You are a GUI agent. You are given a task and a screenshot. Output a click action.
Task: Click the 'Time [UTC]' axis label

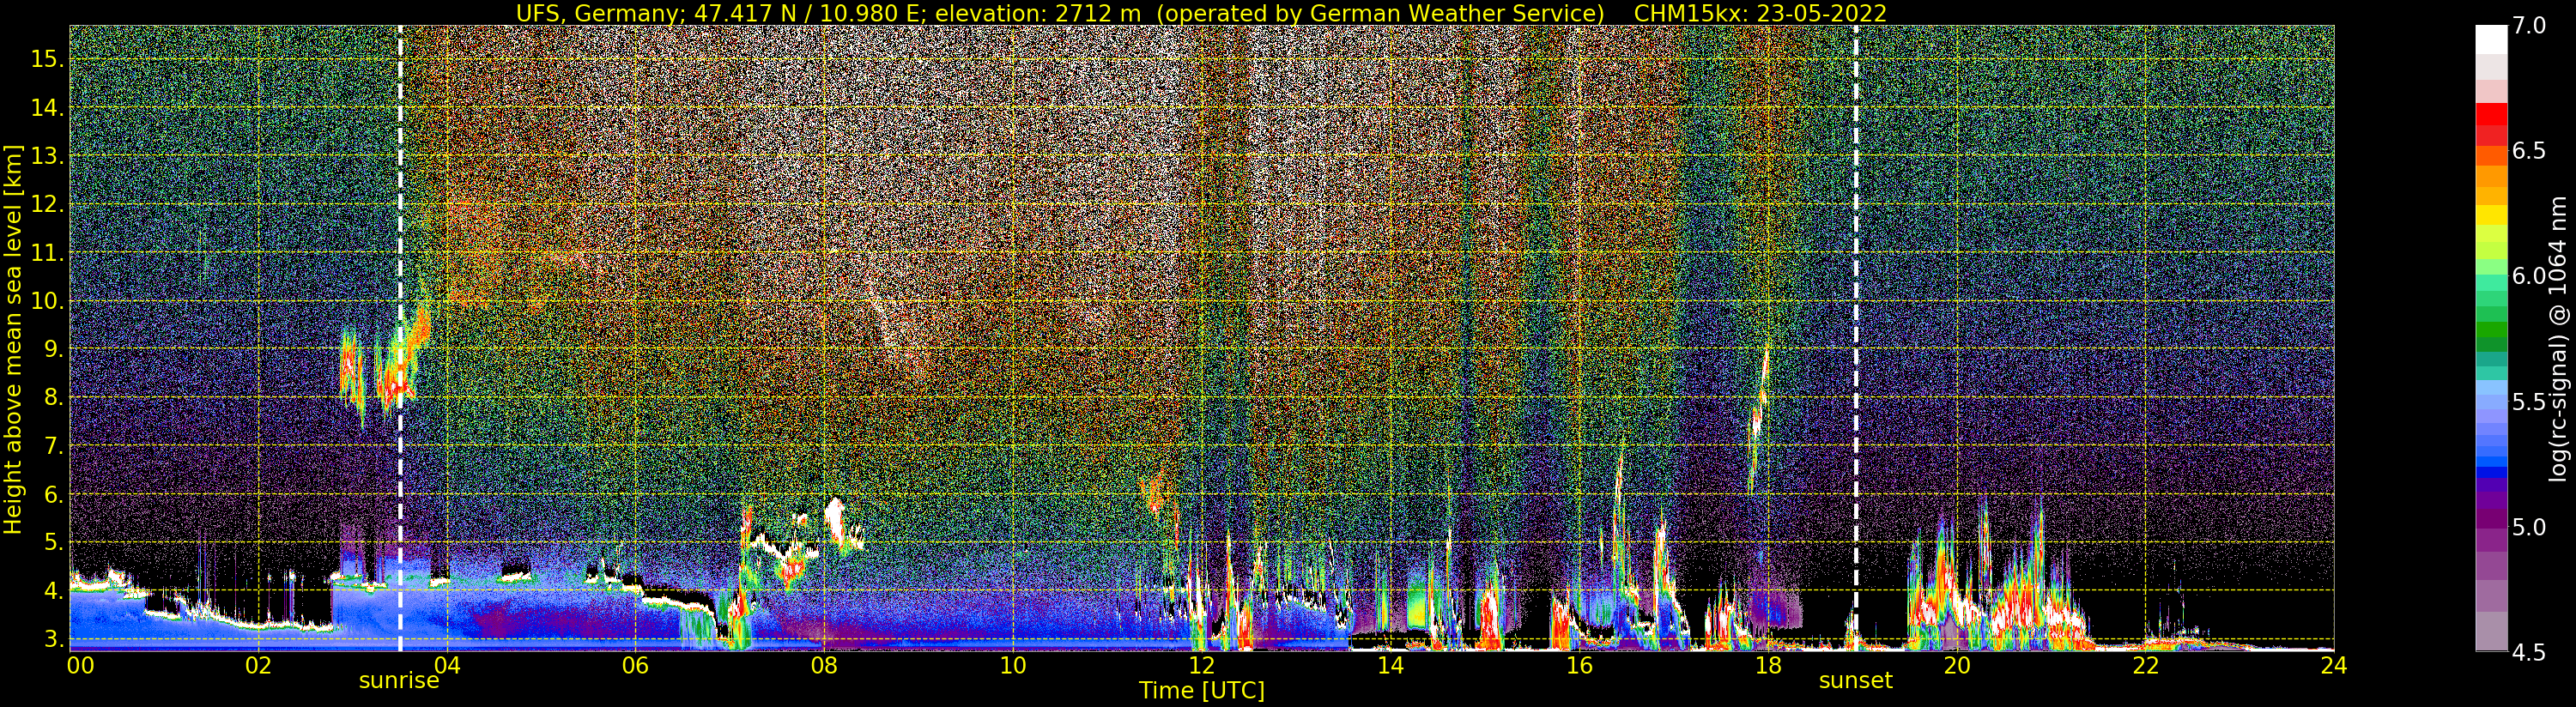pos(1202,691)
